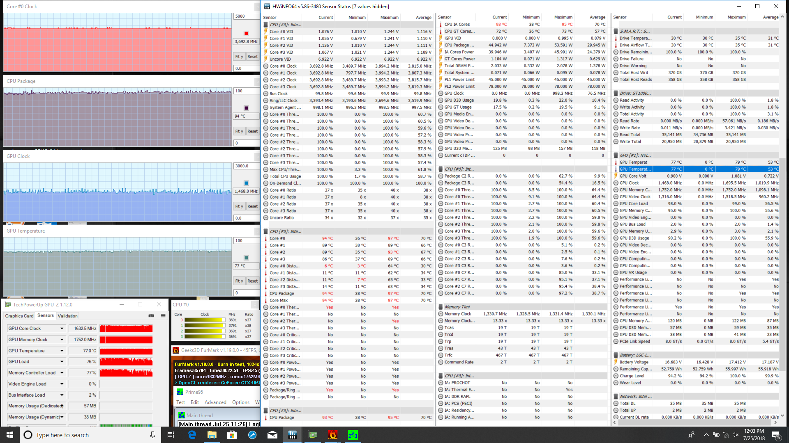
Task: Open GPU-Z taskbar icon
Action: pos(313,435)
